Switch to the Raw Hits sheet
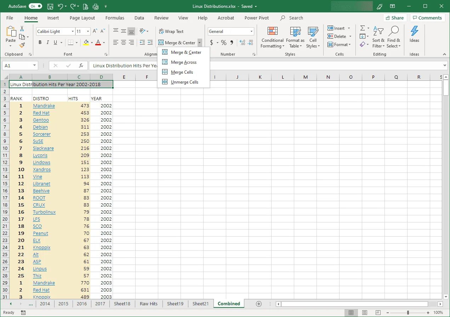The image size is (450, 317). point(148,304)
